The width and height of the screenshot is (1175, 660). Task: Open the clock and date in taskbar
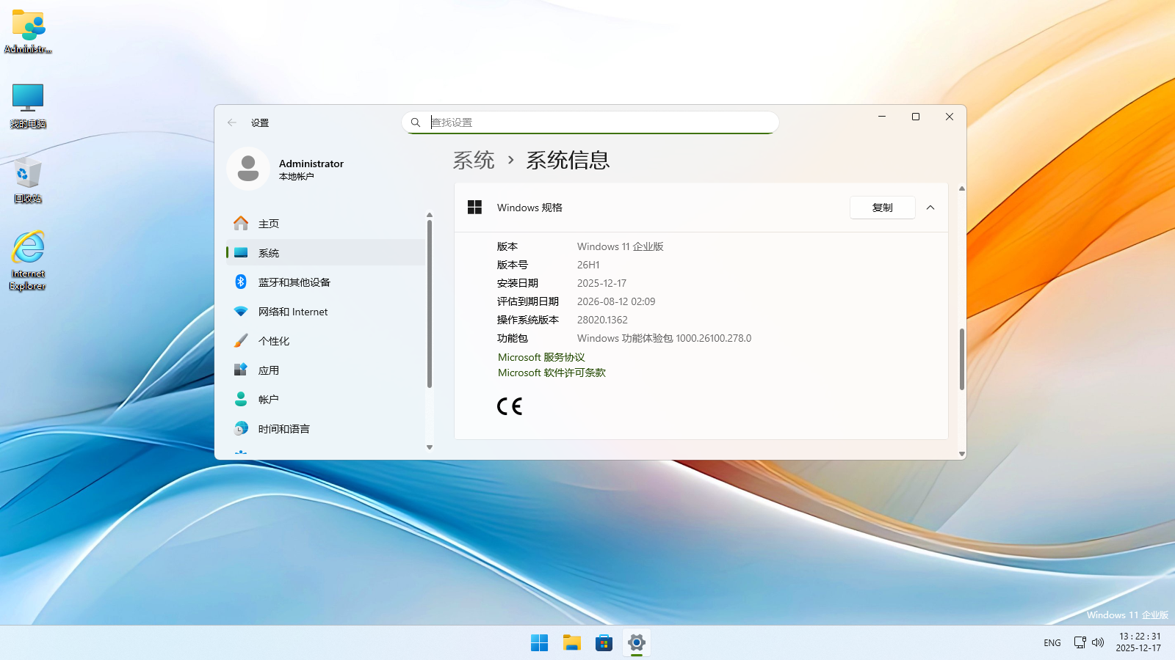pos(1139,642)
